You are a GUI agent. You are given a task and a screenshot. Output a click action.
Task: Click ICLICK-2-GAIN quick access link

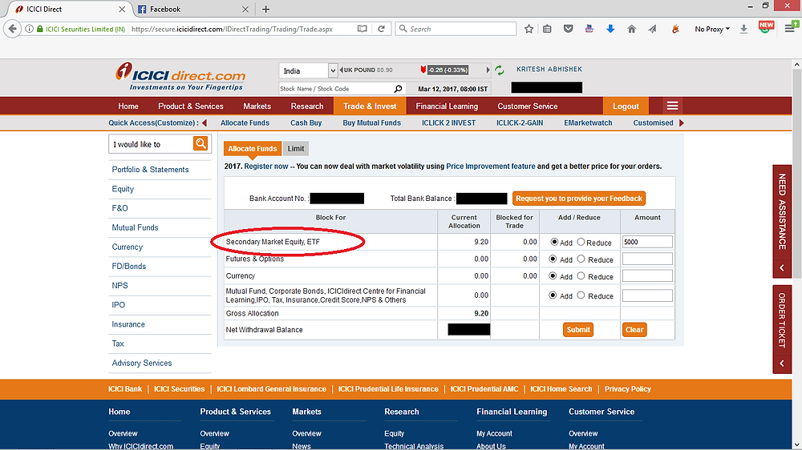pyautogui.click(x=520, y=123)
